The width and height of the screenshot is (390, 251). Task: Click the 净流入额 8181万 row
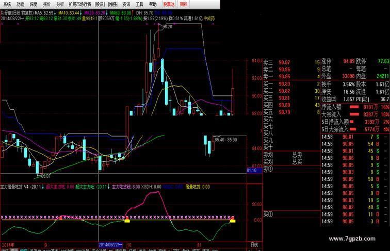pyautogui.click(x=355, y=107)
